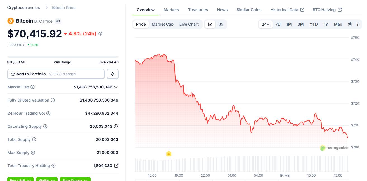Go to the Similar Coins tab

point(249,10)
